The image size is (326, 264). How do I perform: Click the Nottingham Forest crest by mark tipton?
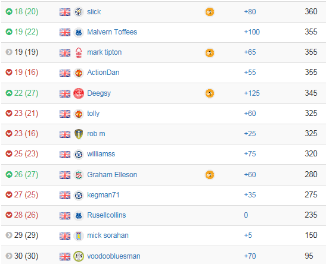(79, 53)
